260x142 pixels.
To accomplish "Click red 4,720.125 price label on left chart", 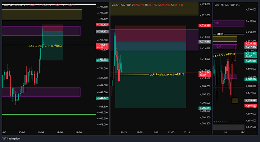I will [102, 25].
